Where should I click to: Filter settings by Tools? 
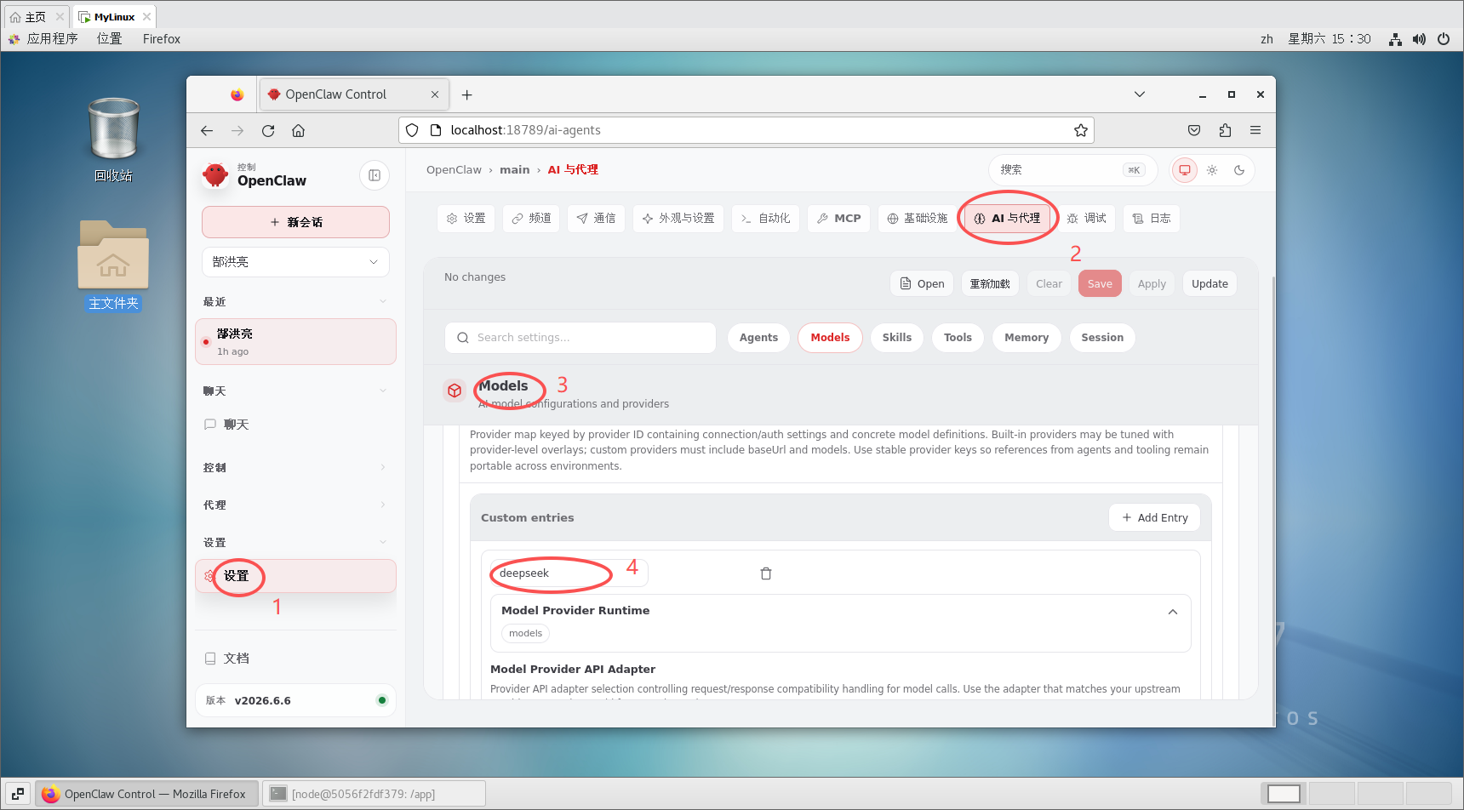tap(958, 338)
